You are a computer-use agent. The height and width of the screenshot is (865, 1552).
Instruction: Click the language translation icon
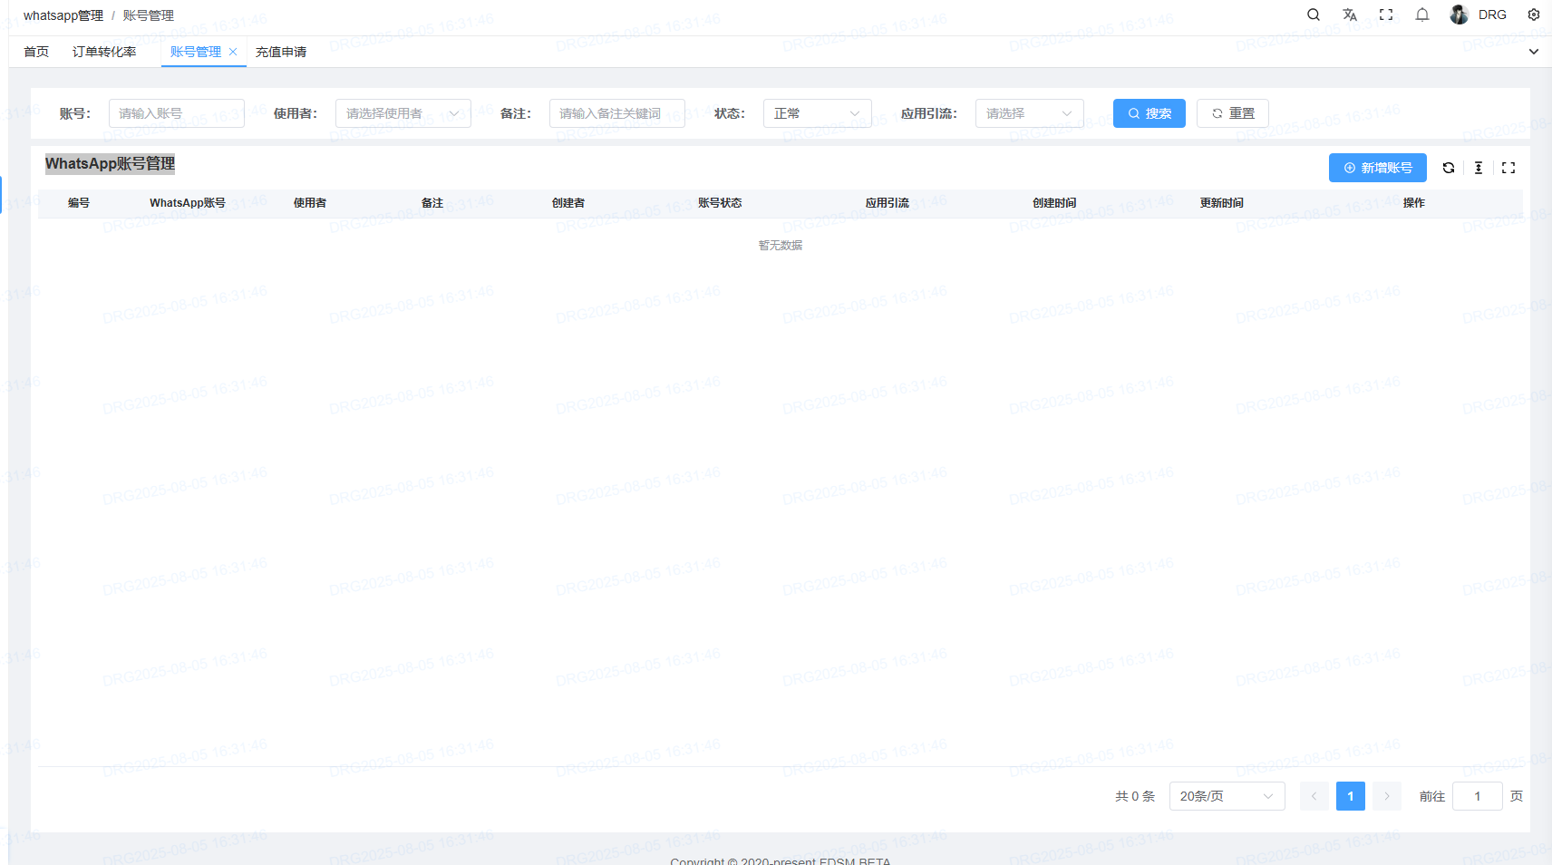pos(1350,15)
